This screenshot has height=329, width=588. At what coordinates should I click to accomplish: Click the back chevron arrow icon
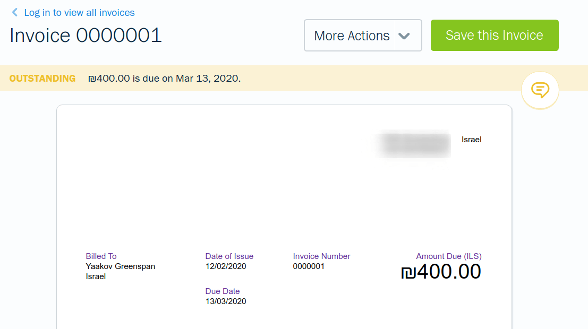point(15,12)
